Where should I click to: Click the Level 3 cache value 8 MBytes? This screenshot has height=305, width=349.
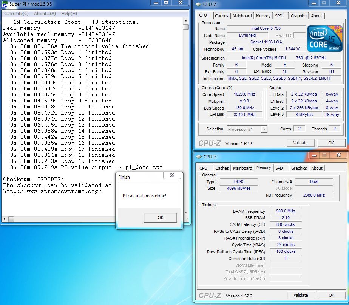point(304,115)
